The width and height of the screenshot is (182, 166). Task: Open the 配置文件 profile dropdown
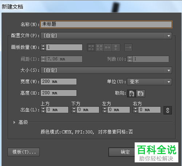click(106, 36)
